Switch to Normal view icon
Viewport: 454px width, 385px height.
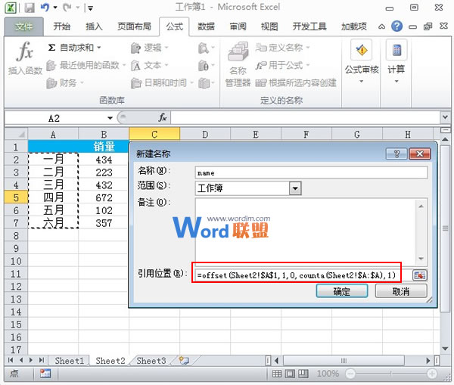tap(277, 374)
